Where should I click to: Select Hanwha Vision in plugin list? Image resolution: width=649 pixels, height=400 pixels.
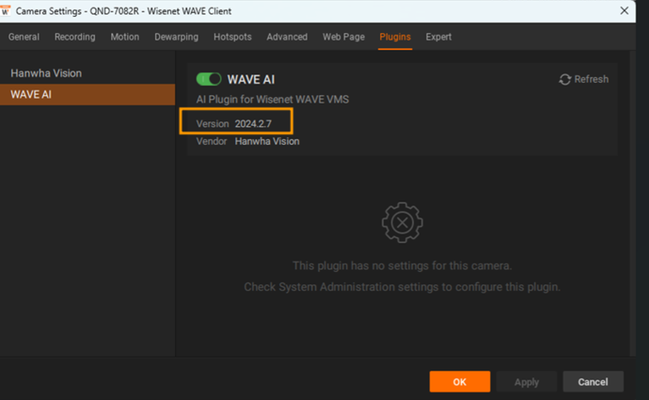click(87, 73)
